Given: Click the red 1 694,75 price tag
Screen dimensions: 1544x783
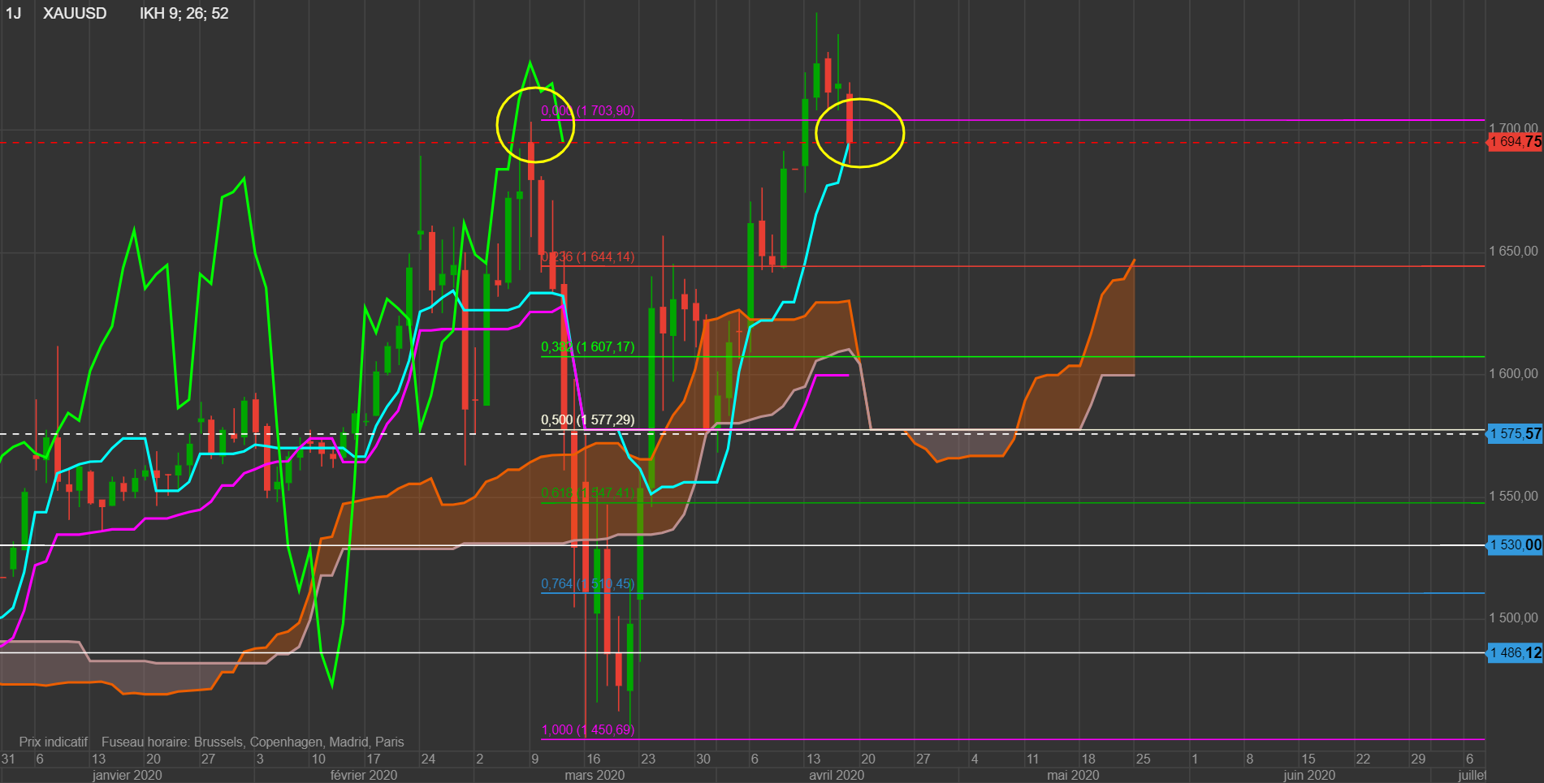Looking at the screenshot, I should click(x=1515, y=142).
